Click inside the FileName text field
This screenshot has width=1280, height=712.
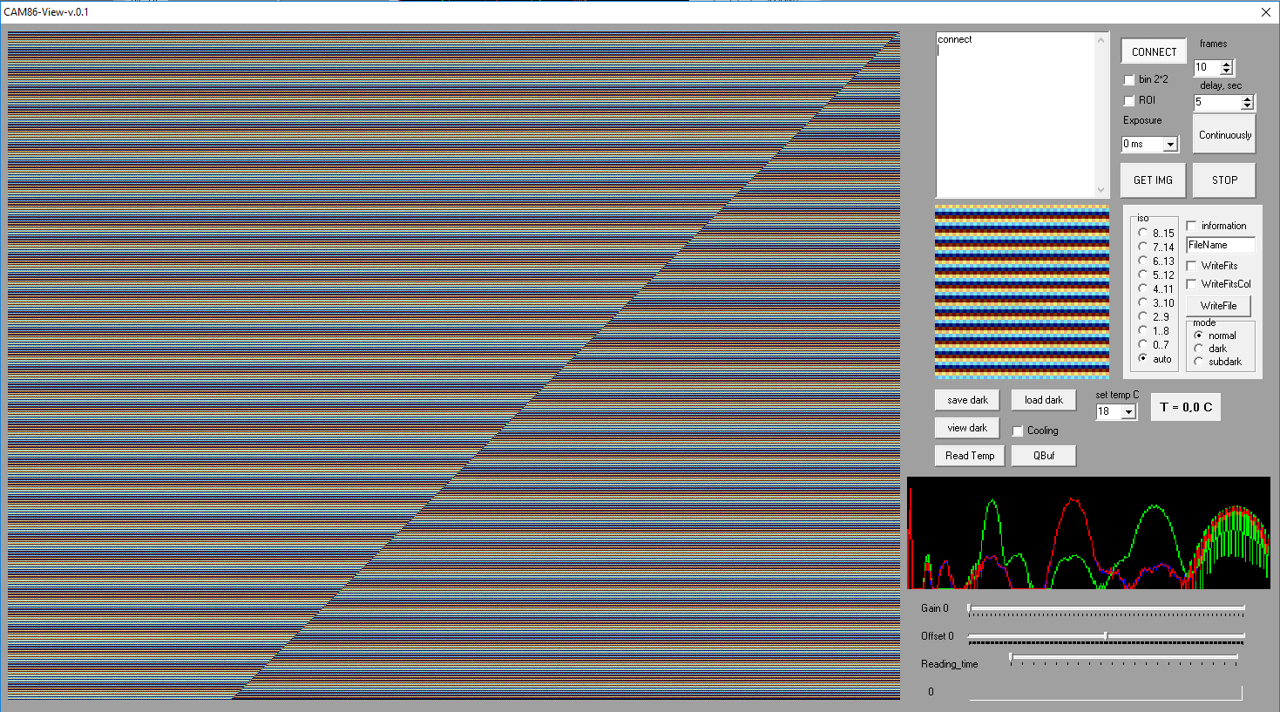point(1221,245)
